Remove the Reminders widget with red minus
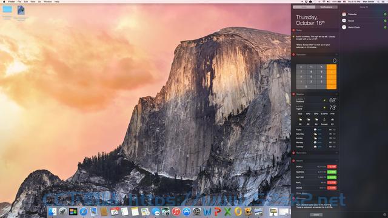Image resolution: width=388 pixels, height=218 pixels. click(x=293, y=153)
